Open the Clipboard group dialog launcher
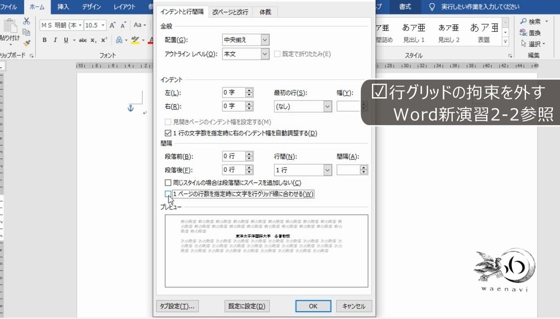This screenshot has width=560, height=319. (32, 56)
